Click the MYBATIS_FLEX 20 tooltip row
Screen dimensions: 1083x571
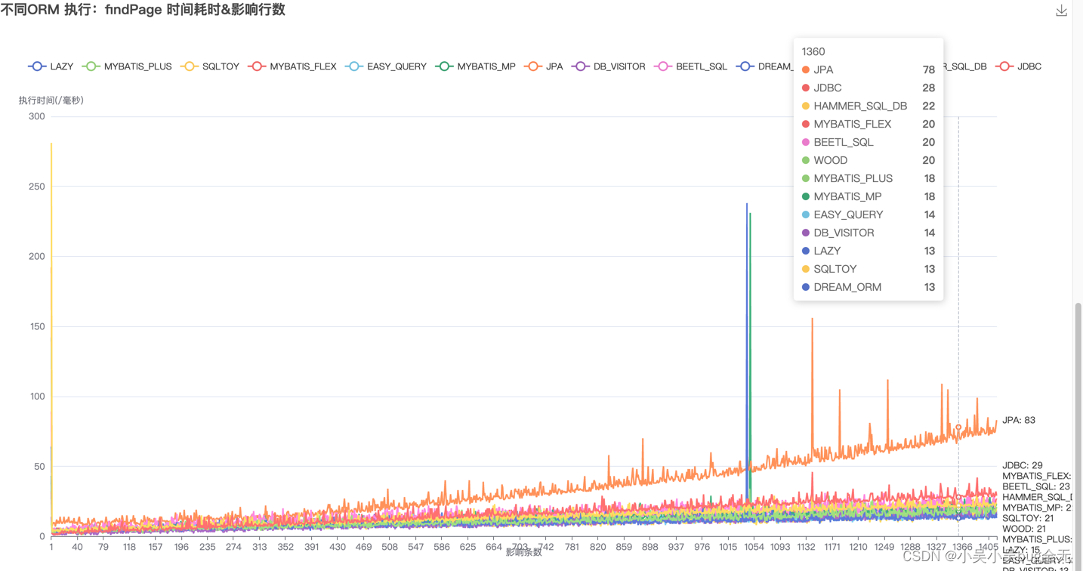[869, 124]
